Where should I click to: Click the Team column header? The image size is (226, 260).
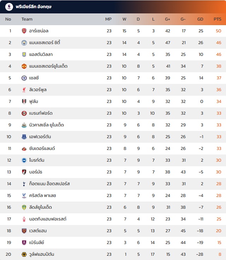pos(27,19)
